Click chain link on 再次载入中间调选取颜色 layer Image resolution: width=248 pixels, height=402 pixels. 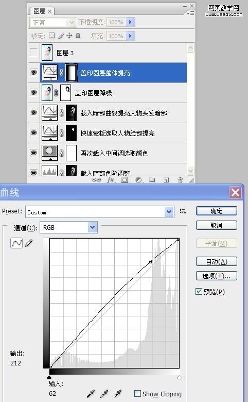[x=61, y=153]
